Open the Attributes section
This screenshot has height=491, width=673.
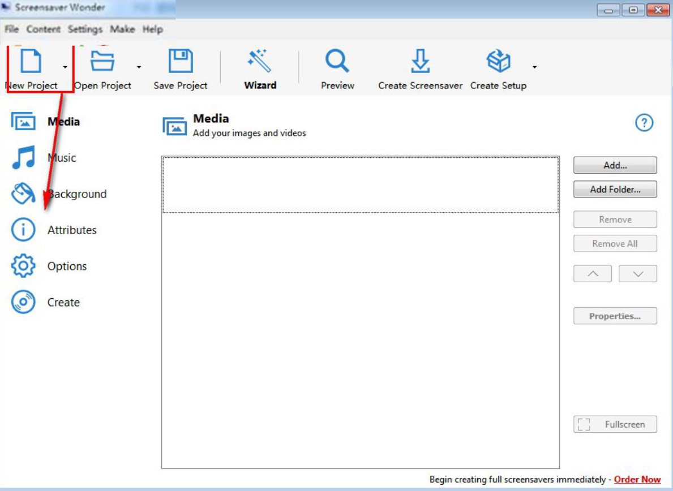click(72, 230)
